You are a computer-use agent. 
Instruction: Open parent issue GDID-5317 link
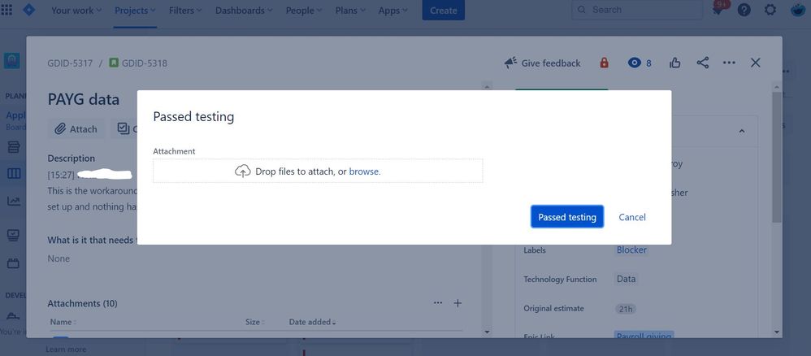click(70, 63)
